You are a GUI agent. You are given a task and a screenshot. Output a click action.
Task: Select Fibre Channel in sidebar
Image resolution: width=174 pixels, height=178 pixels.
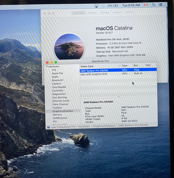click(60, 104)
